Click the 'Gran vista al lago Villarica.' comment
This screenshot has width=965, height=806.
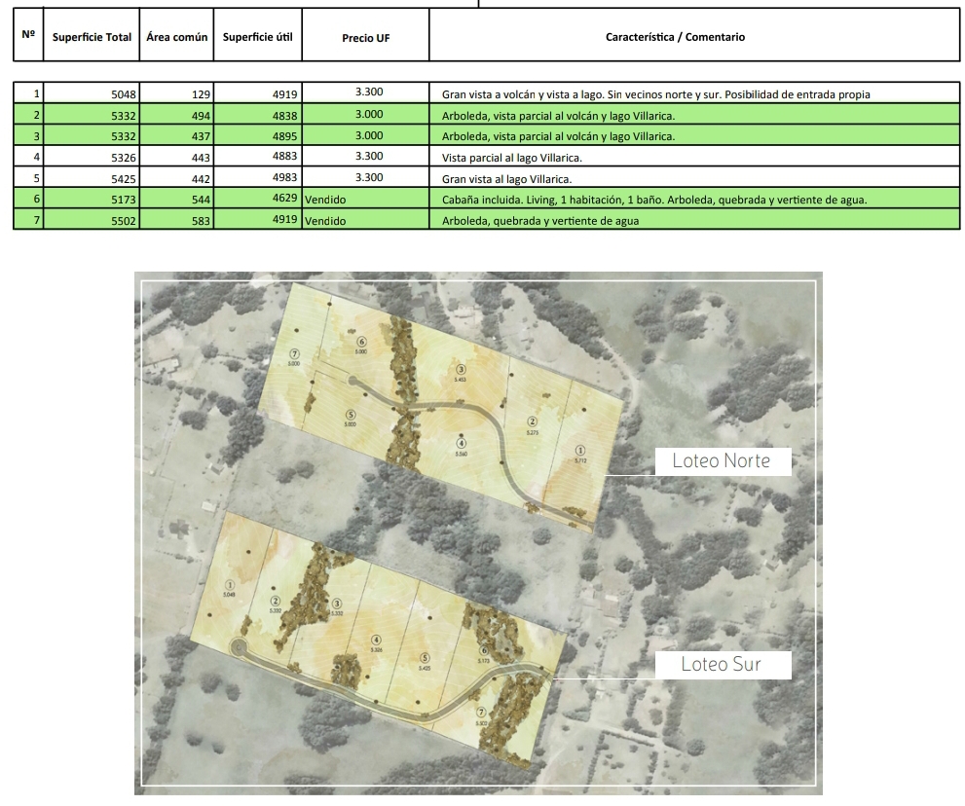tap(506, 178)
